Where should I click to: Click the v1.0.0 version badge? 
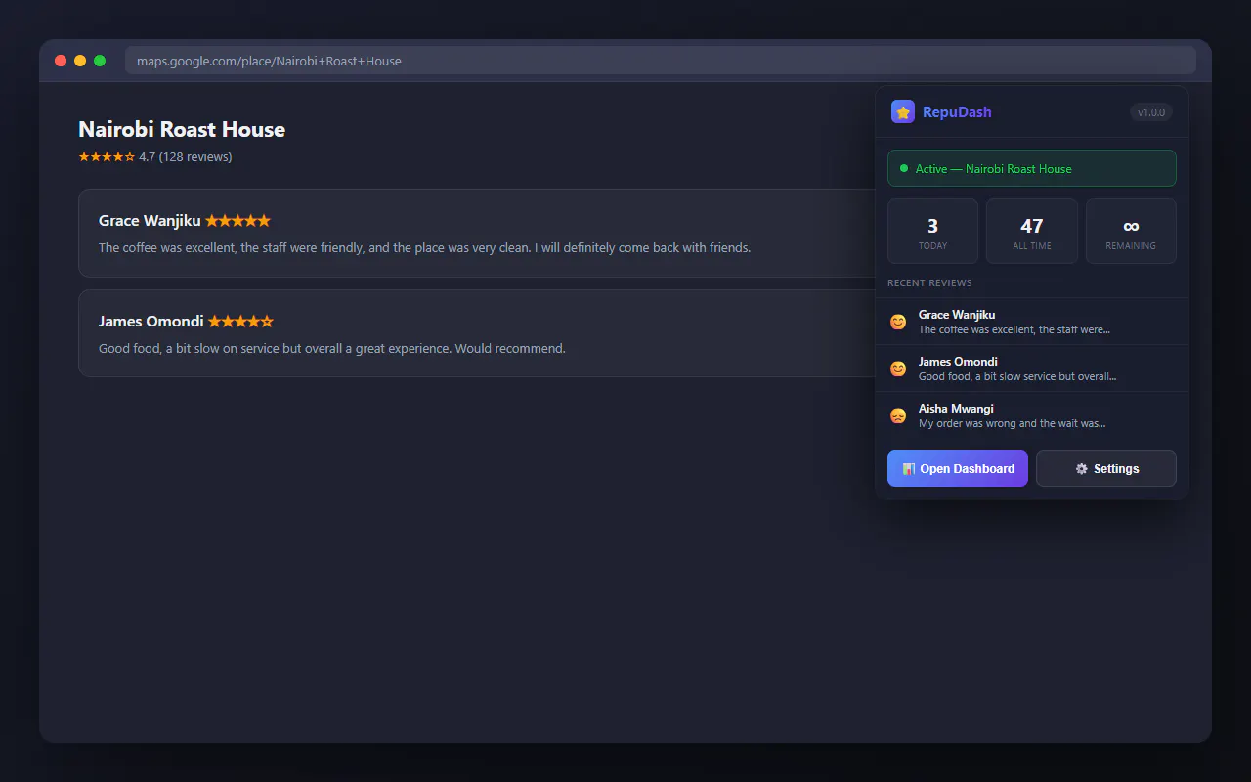1151,112
